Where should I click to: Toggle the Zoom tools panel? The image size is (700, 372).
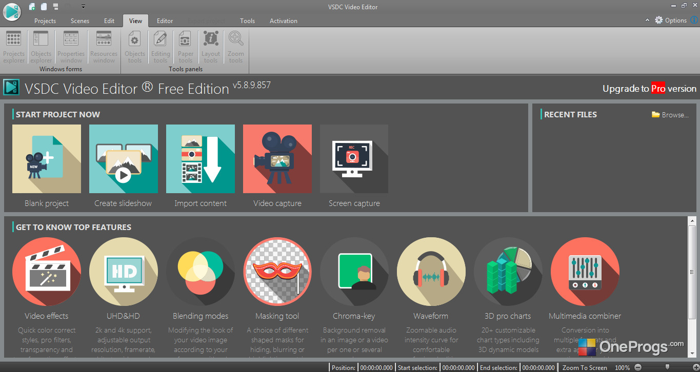tap(236, 47)
